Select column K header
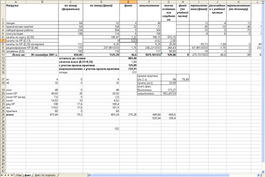The image size is (265, 177). coord(239,2)
